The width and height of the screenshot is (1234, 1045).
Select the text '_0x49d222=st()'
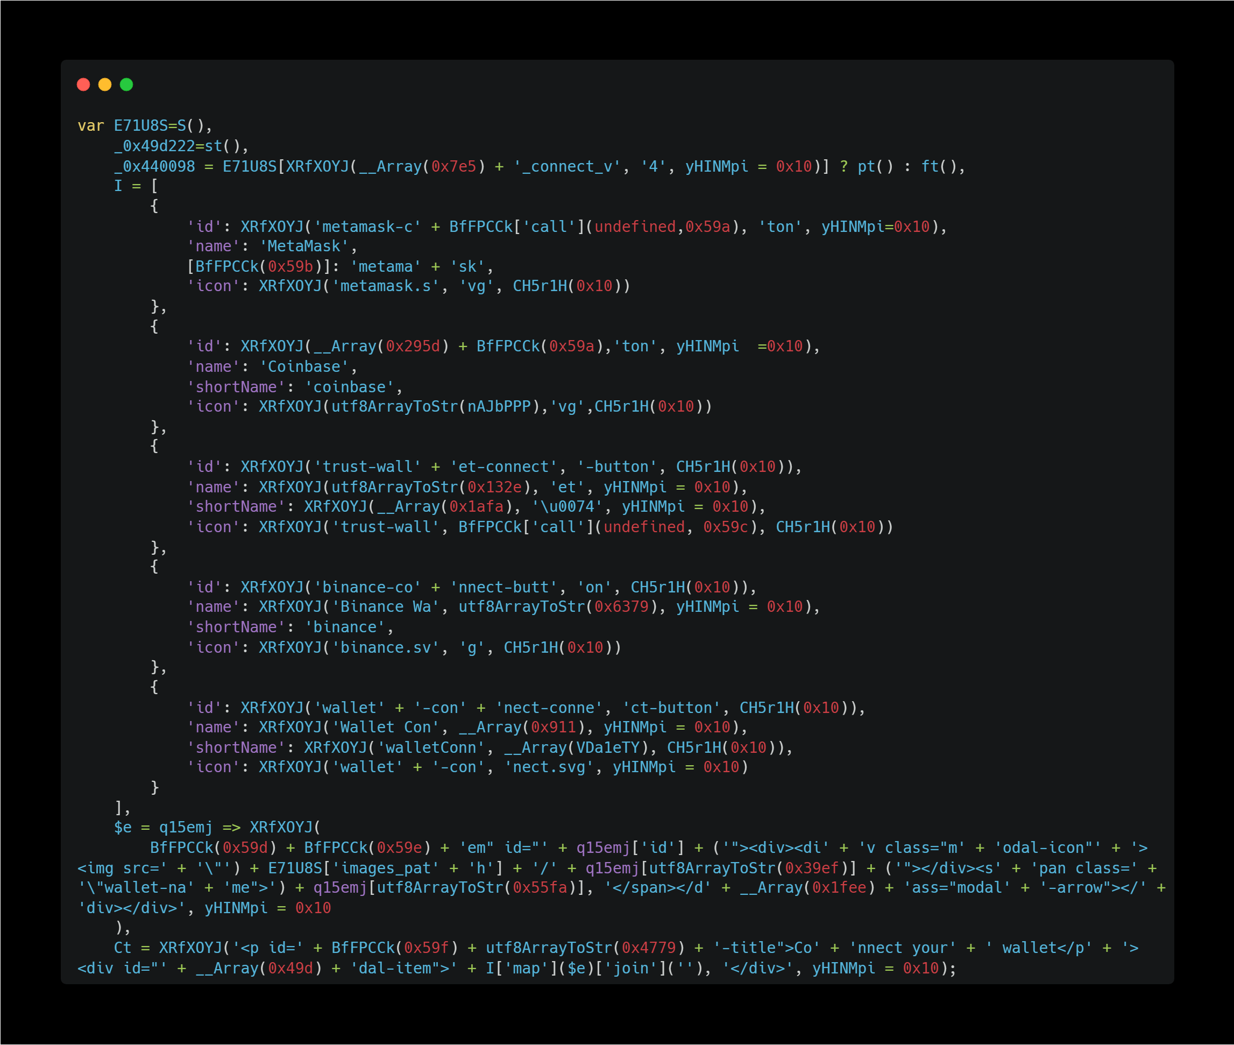(x=177, y=146)
